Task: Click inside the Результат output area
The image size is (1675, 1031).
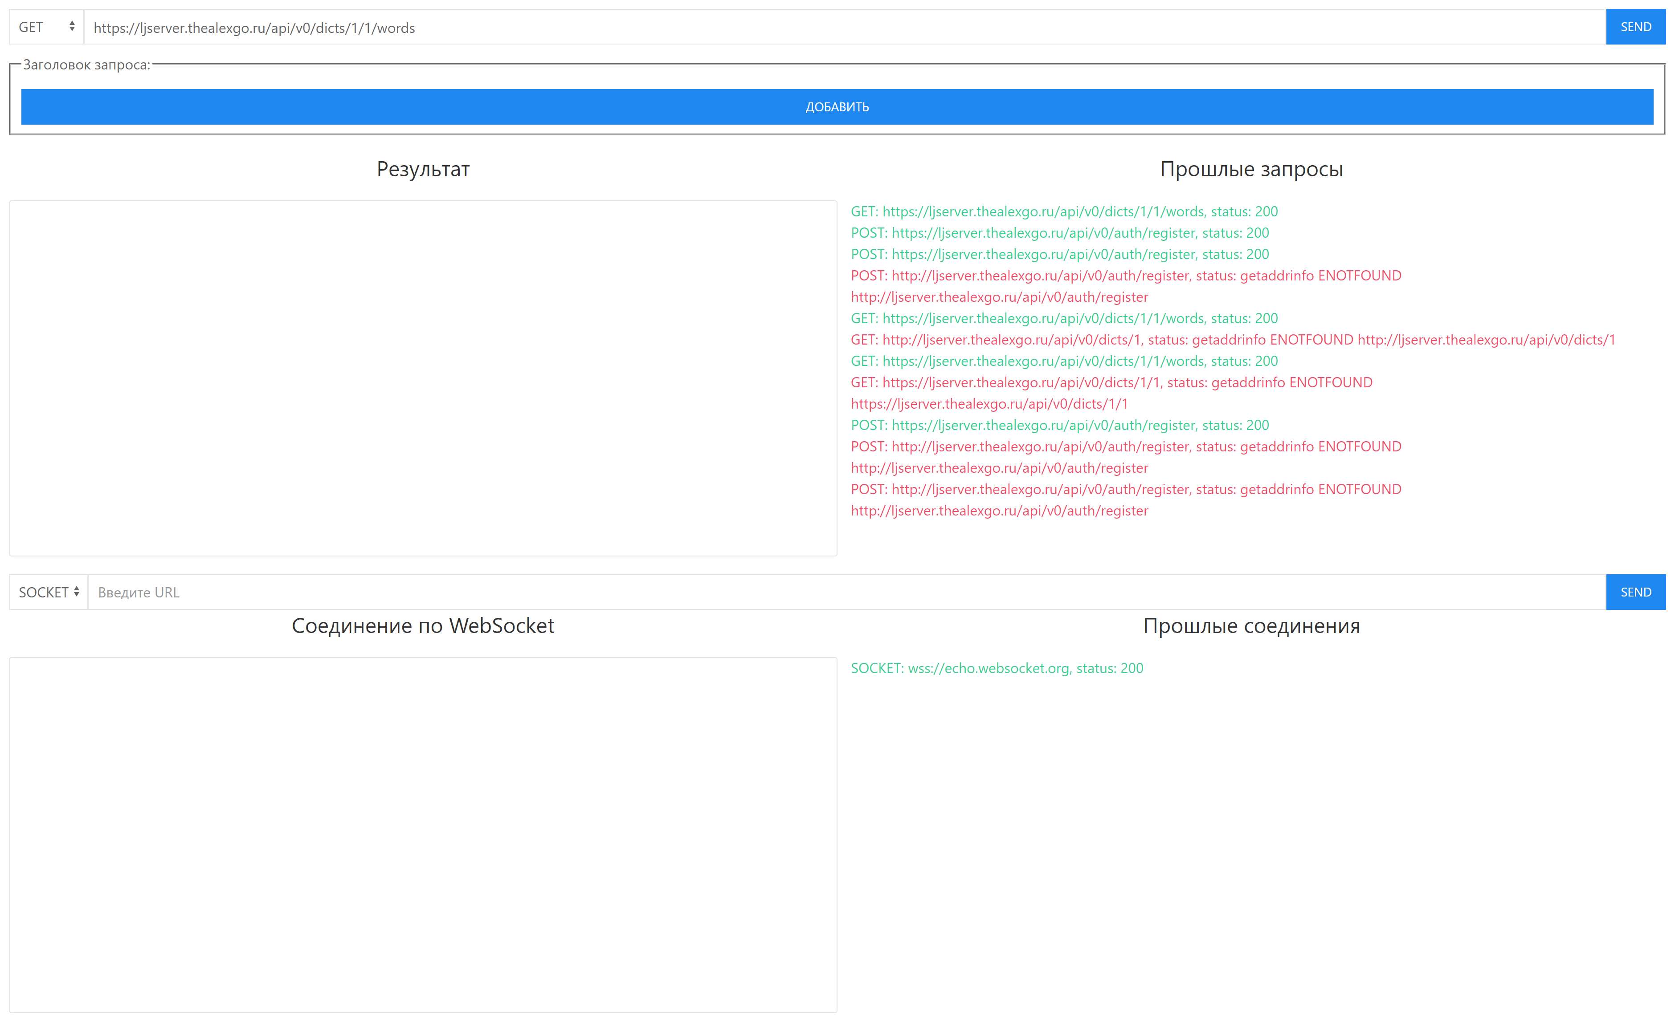Action: coord(423,378)
